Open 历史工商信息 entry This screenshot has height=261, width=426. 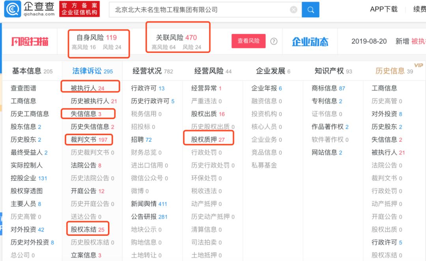click(30, 114)
